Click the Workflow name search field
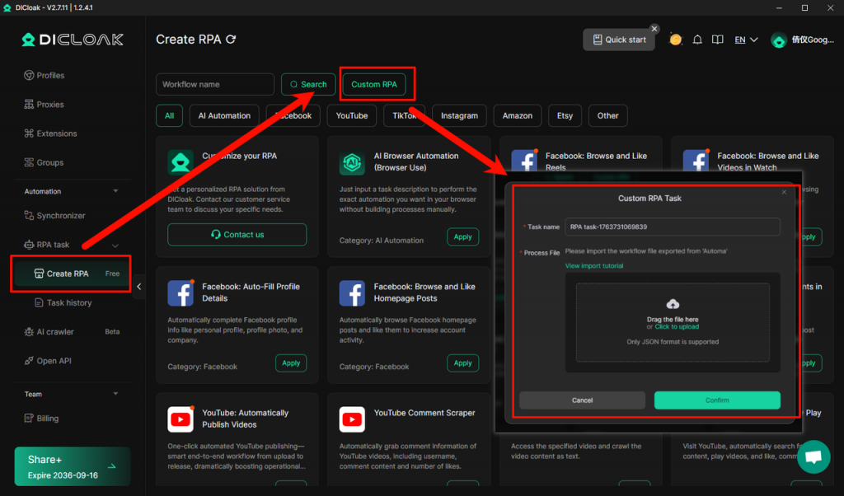The height and width of the screenshot is (496, 844). click(215, 84)
